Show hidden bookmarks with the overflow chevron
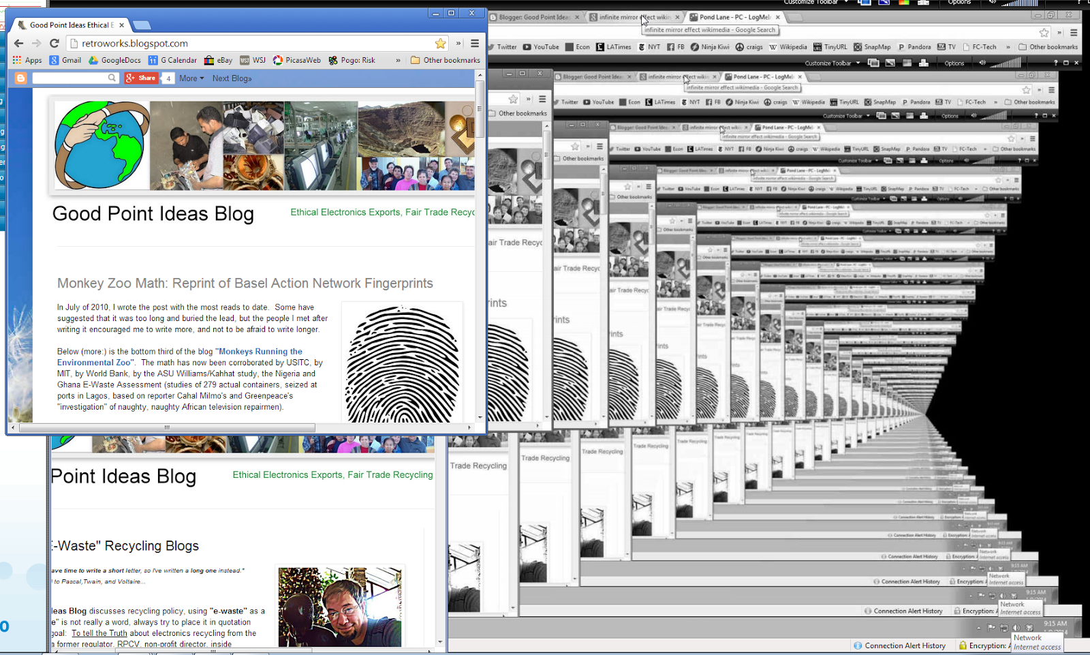Screen dimensions: 1090x655 [x=398, y=60]
